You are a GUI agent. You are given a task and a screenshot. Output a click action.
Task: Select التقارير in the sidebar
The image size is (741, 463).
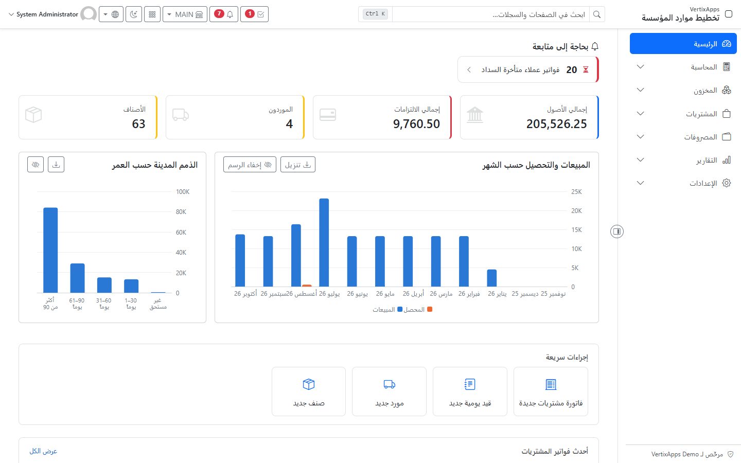(x=683, y=160)
